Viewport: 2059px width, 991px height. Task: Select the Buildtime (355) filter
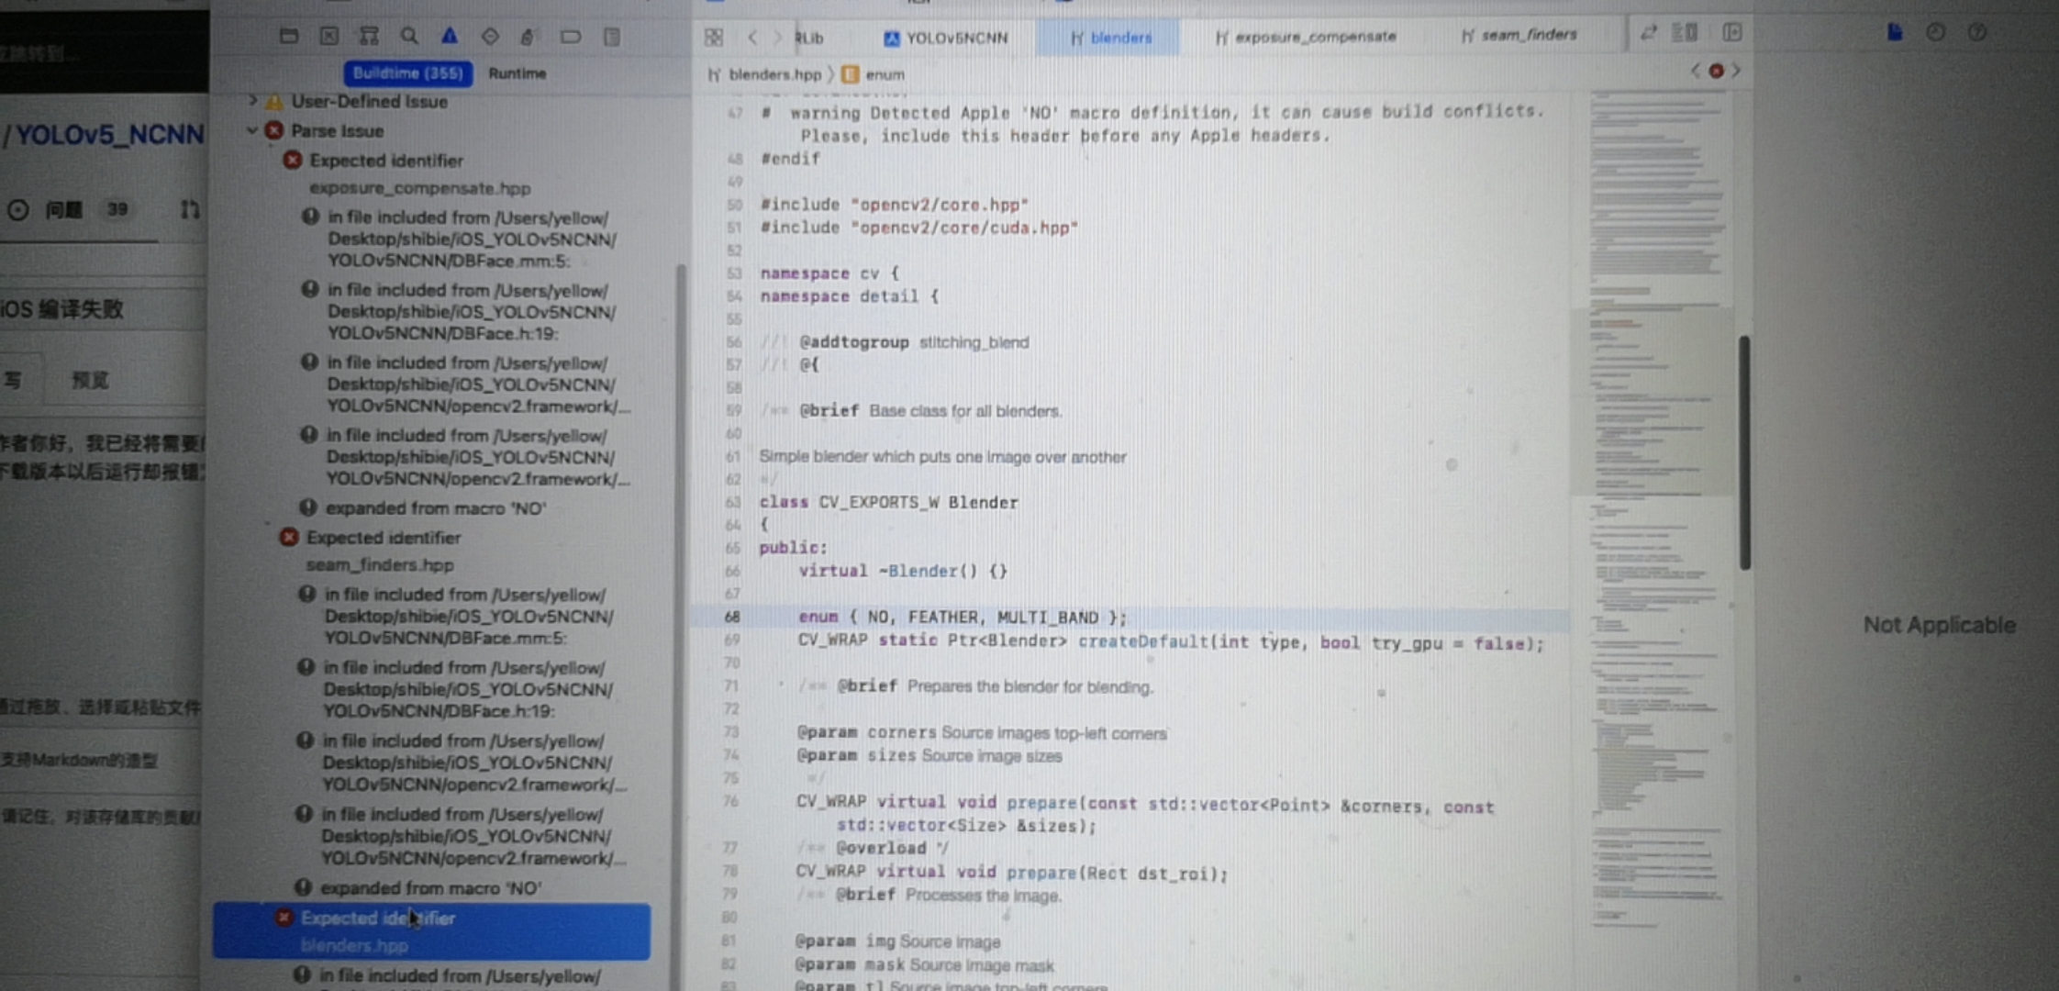[407, 73]
